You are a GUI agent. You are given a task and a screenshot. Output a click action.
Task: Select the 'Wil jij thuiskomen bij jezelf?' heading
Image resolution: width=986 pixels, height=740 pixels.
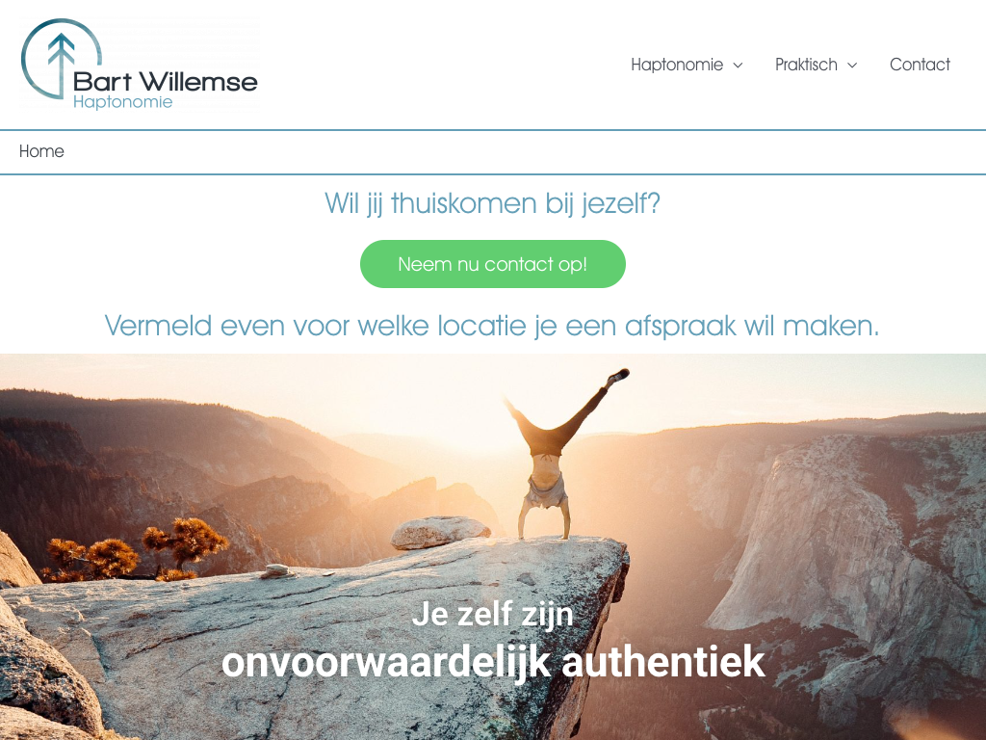[492, 204]
